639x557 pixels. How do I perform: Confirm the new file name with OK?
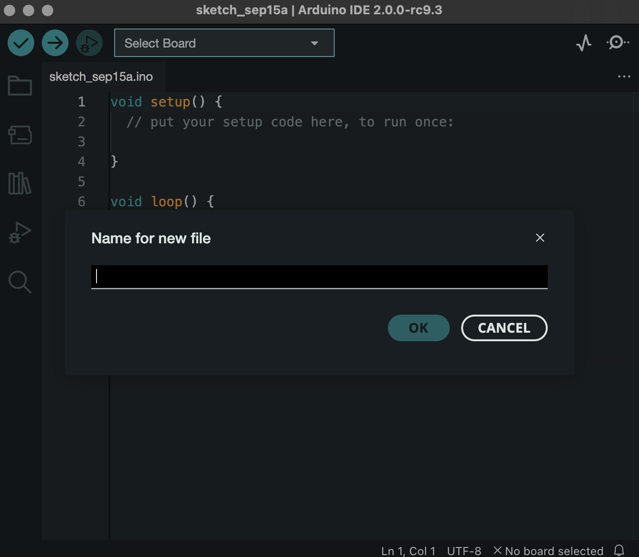click(x=419, y=328)
